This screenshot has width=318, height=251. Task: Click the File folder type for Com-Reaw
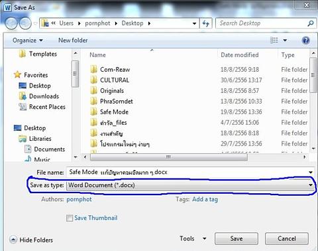(x=294, y=70)
